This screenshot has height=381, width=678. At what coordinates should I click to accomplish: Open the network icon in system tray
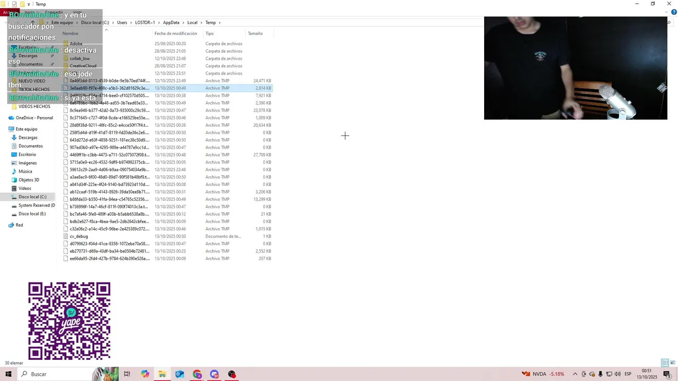[x=609, y=374]
